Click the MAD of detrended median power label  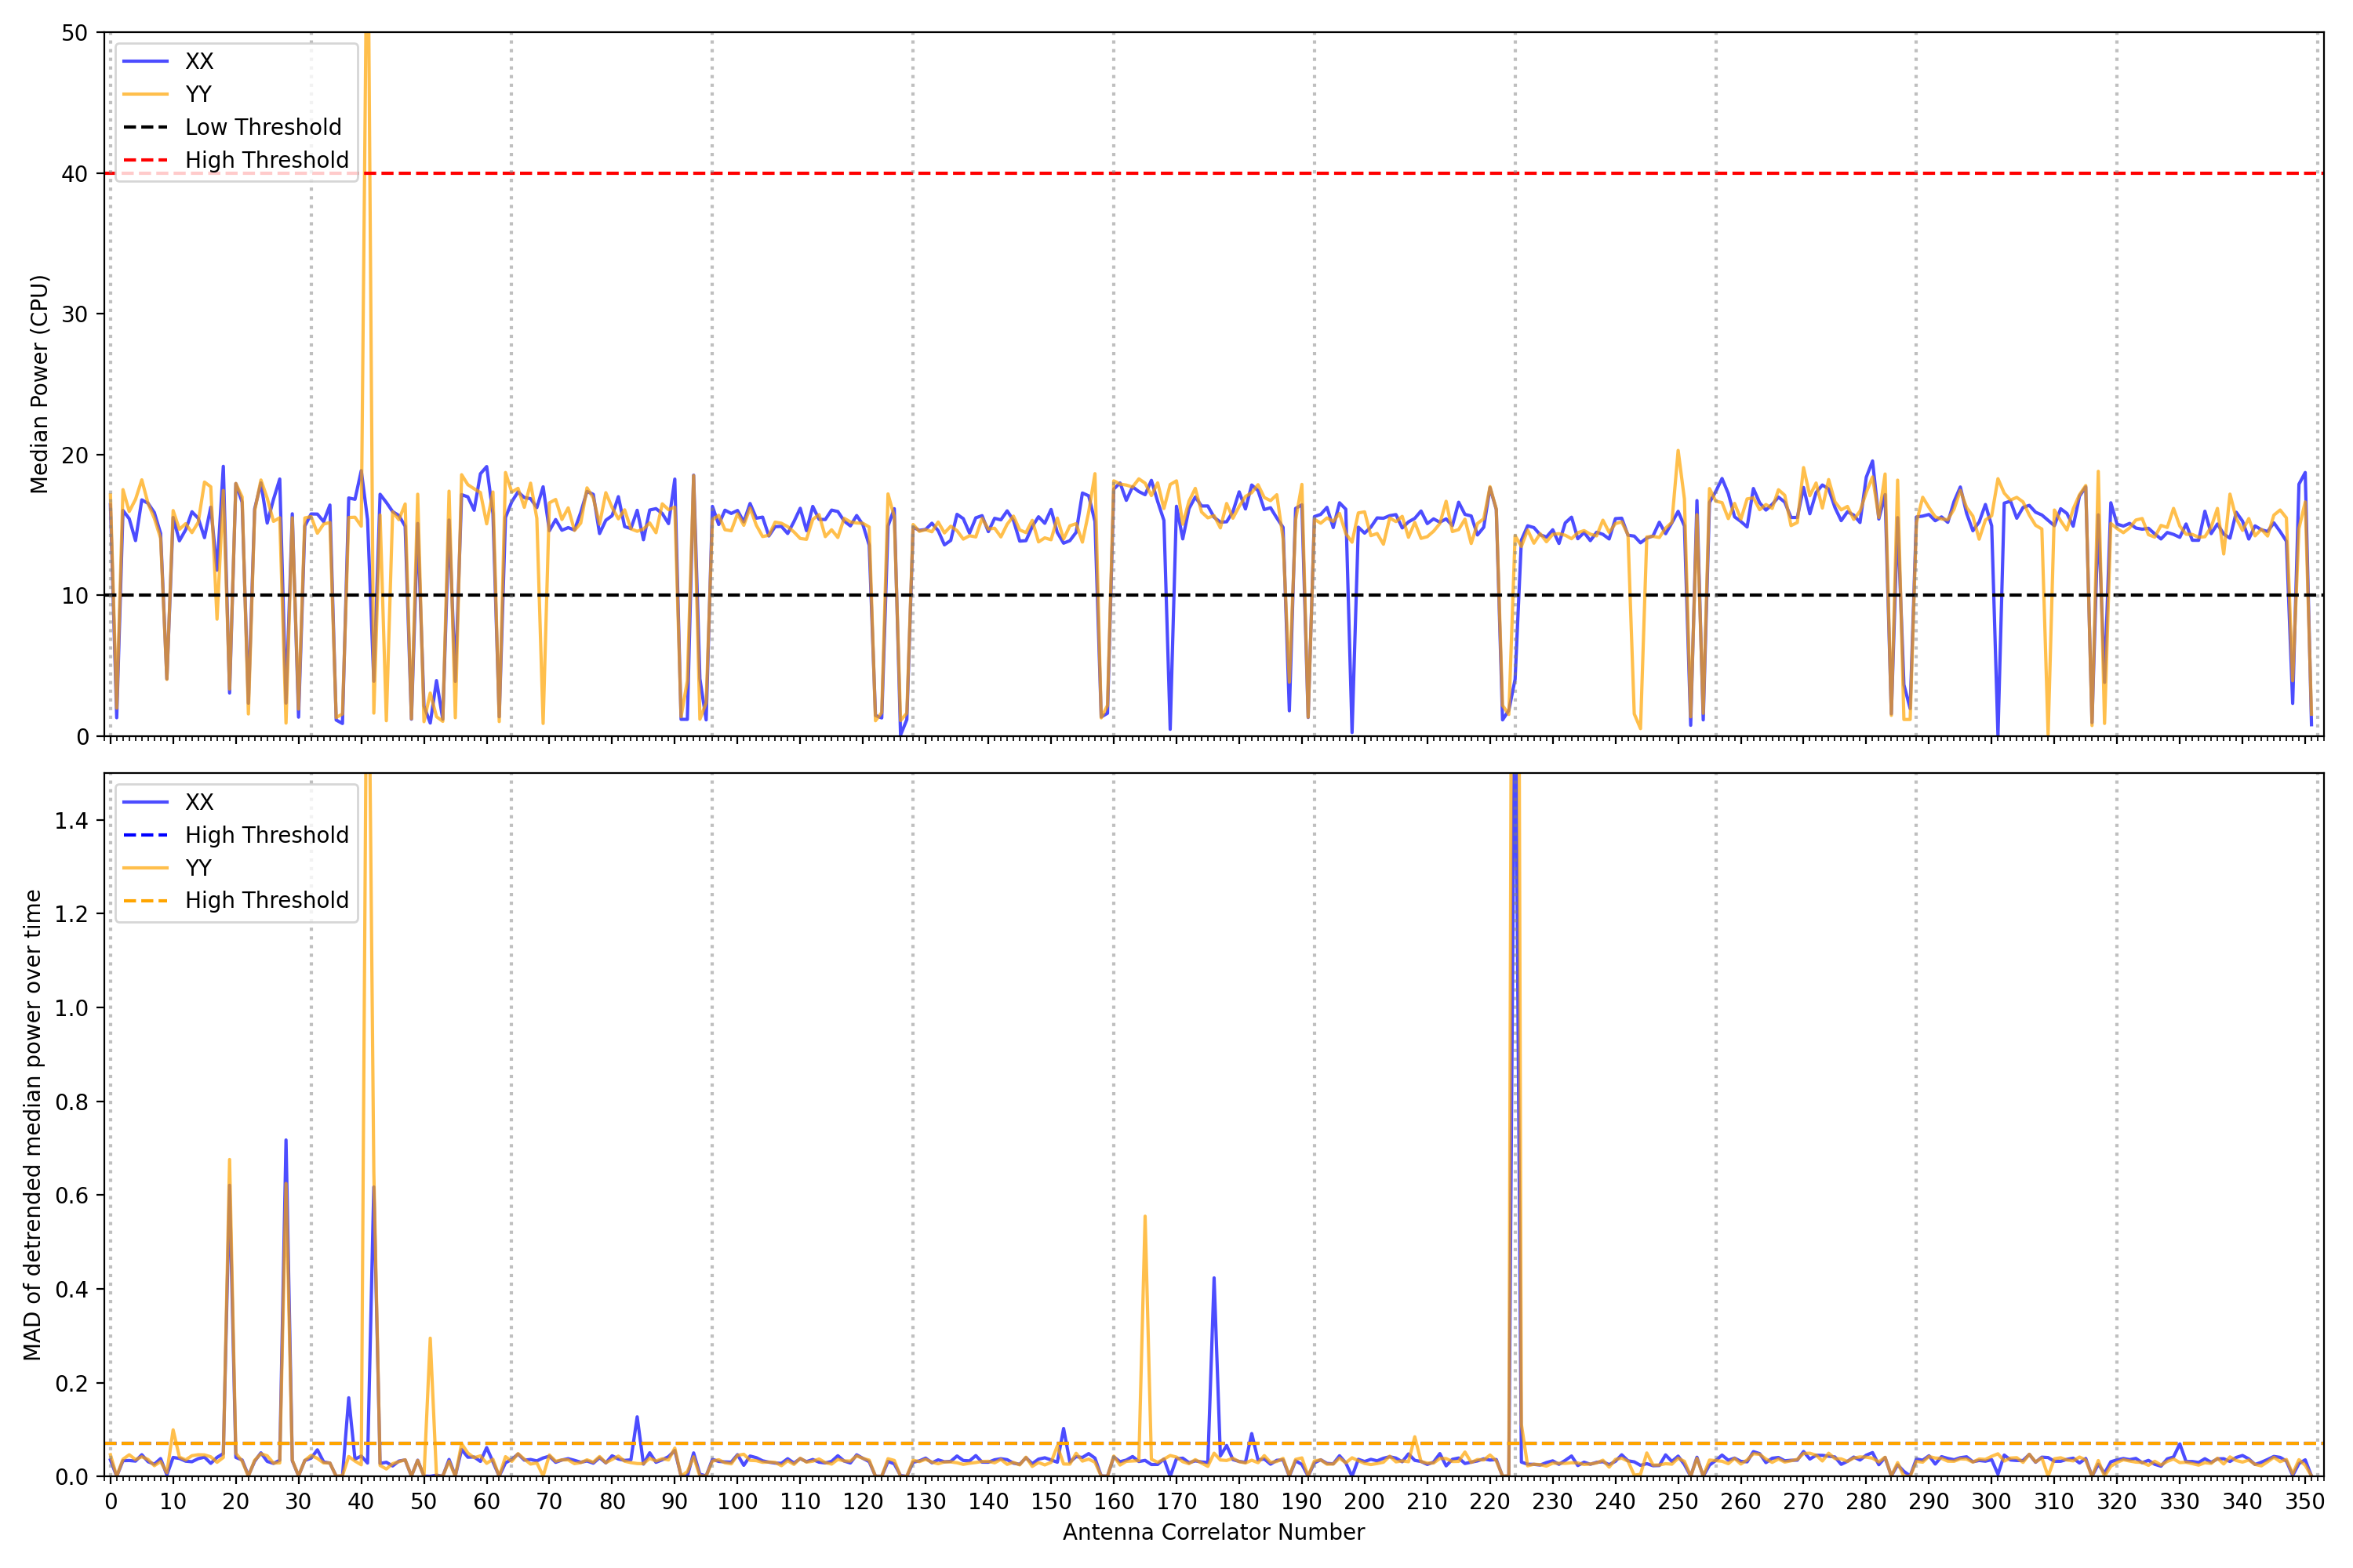32,1124
